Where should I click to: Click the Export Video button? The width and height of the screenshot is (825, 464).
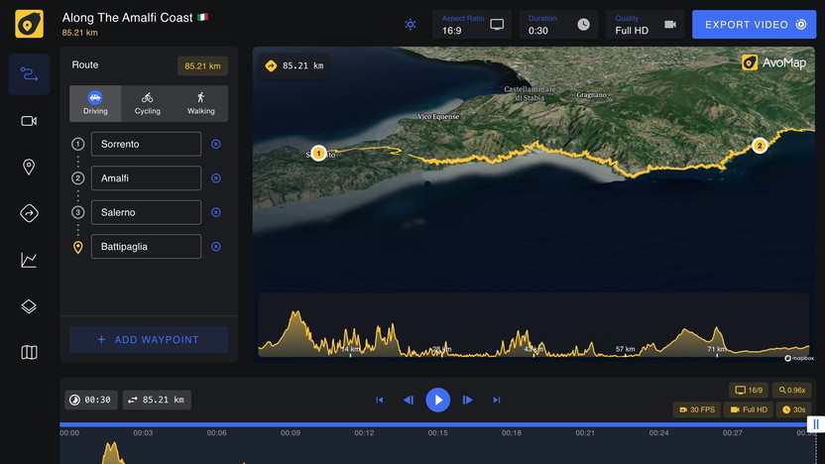(754, 25)
